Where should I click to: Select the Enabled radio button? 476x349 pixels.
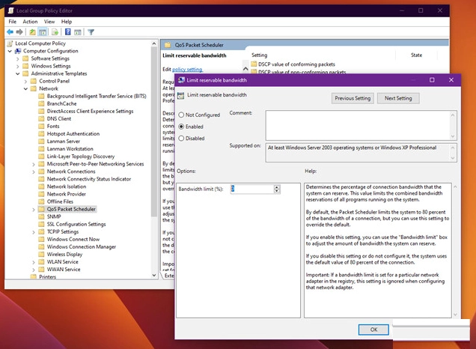click(181, 127)
